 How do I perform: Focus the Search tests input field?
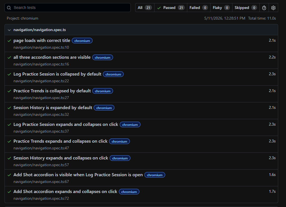pos(68,8)
